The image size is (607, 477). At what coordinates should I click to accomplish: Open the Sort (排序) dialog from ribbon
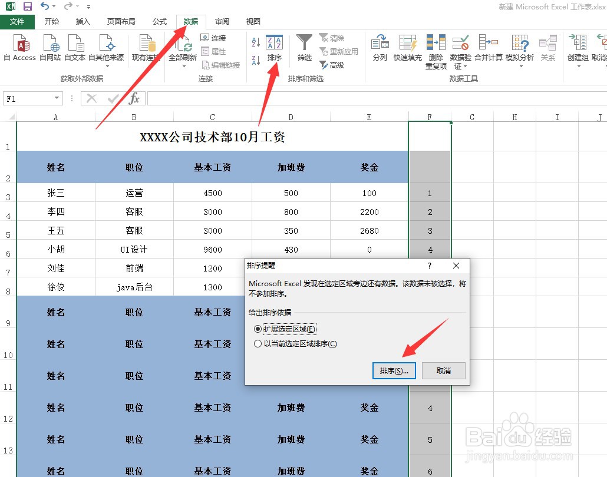point(275,47)
